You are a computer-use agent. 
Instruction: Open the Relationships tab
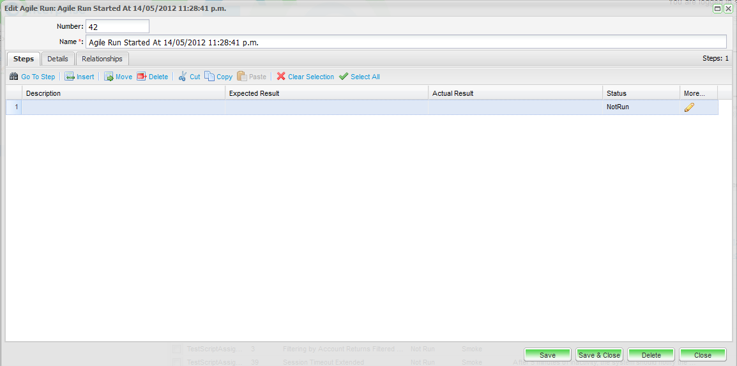click(x=102, y=59)
